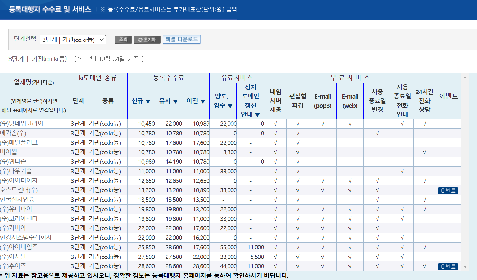Select 25,850 신규 fee for (주)아이네임즈
The width and height of the screenshot is (477, 280).
coord(147,247)
